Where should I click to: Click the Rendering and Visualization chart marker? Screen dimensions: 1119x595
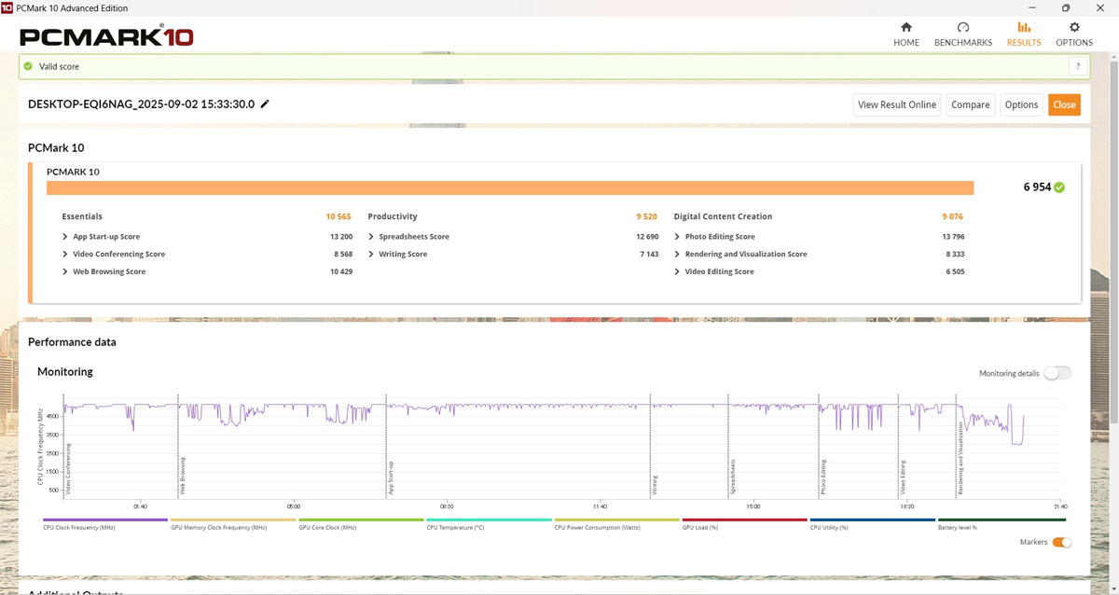(960, 457)
